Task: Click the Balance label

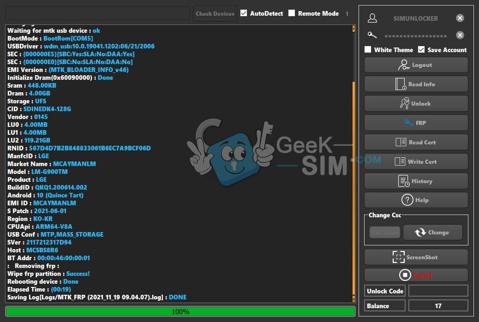Action: (x=385, y=306)
